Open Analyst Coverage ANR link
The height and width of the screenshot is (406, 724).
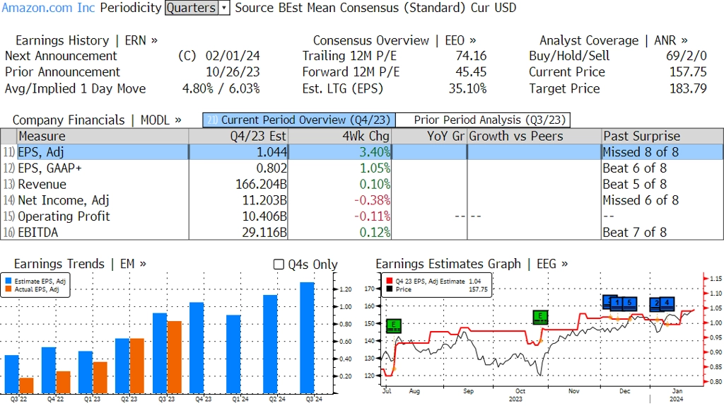click(x=614, y=40)
